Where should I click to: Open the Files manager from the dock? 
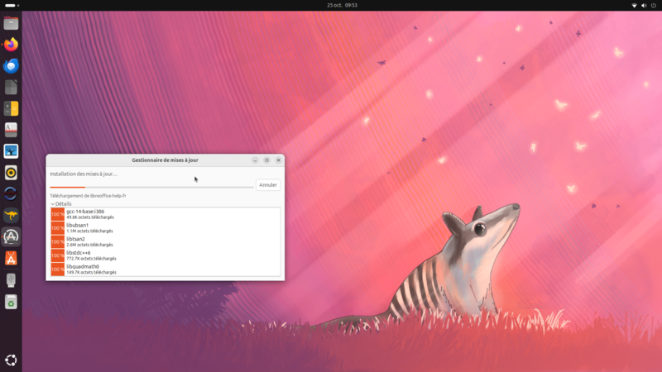pyautogui.click(x=11, y=23)
